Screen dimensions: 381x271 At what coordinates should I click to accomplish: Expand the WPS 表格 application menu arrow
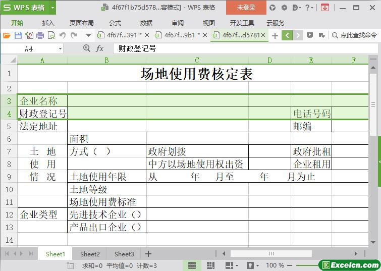[52, 8]
